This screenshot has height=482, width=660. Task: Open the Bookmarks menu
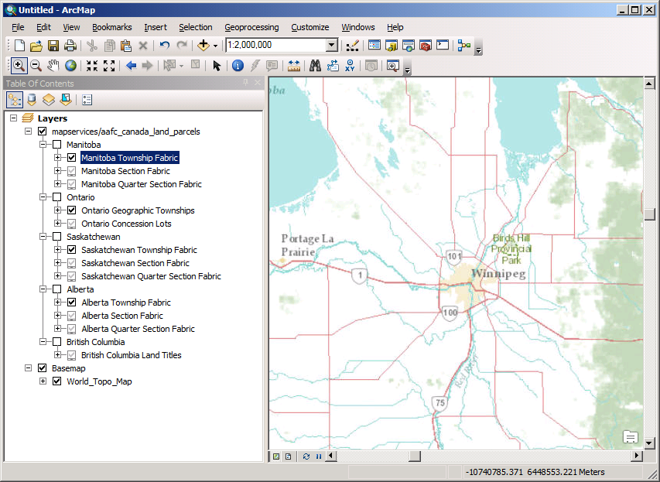tap(112, 27)
